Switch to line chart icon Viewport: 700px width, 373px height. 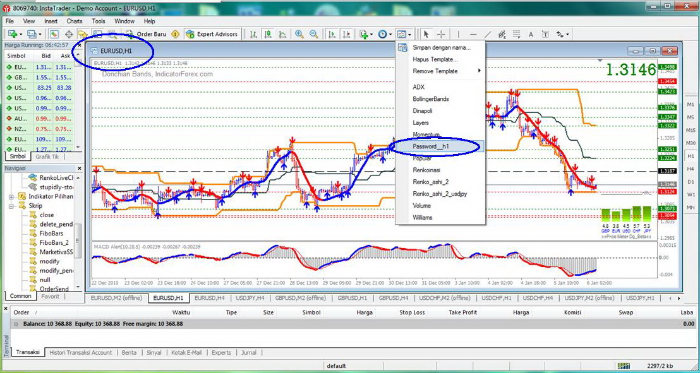pyautogui.click(x=282, y=34)
